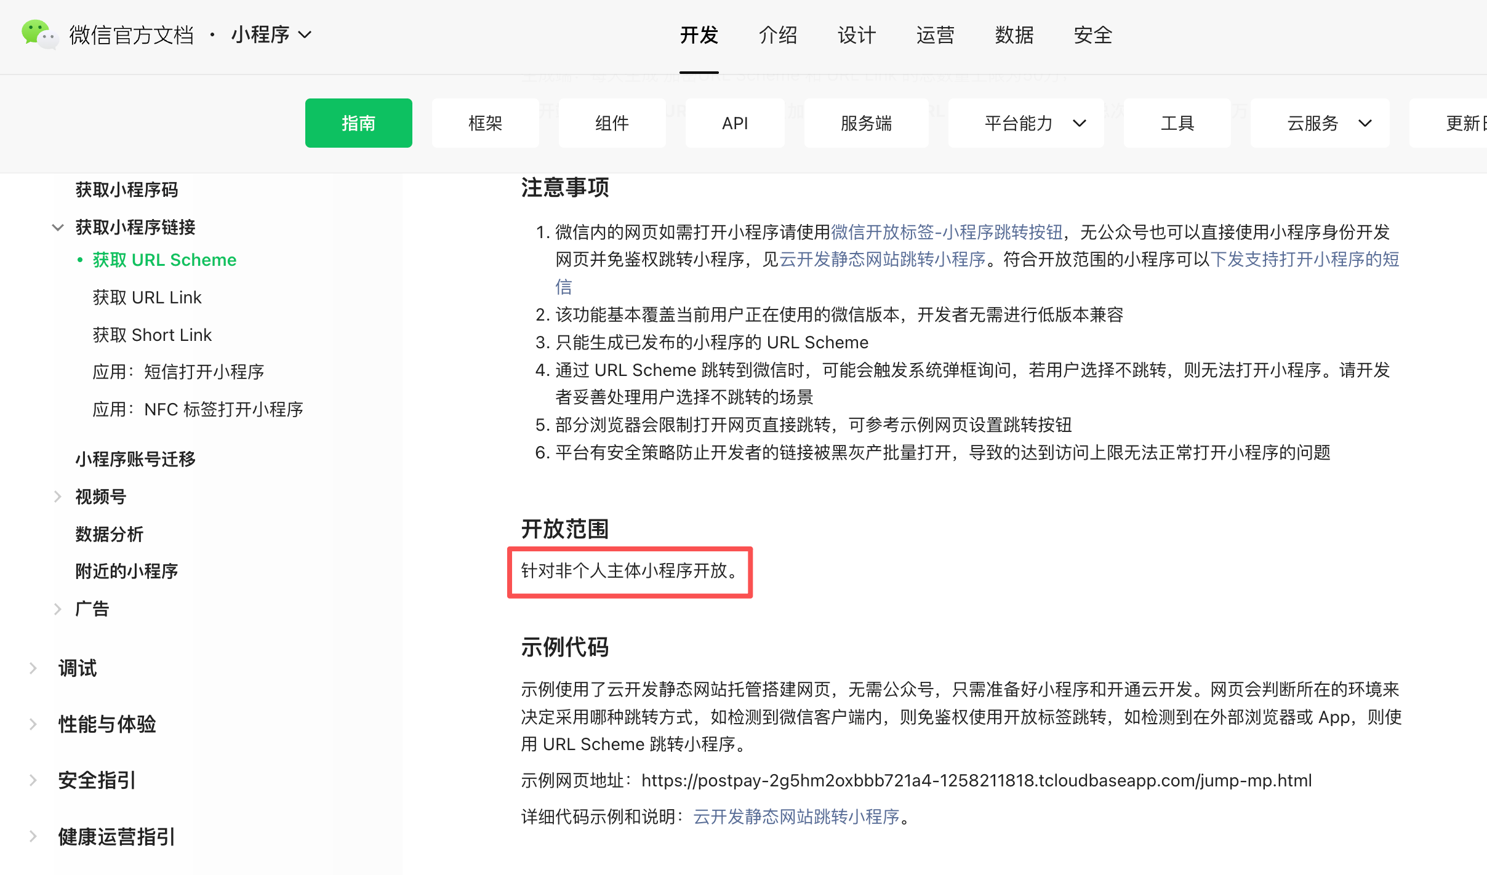Viewport: 1487px width, 875px height.
Task: Expand the 广告 sidebar section
Action: point(57,609)
